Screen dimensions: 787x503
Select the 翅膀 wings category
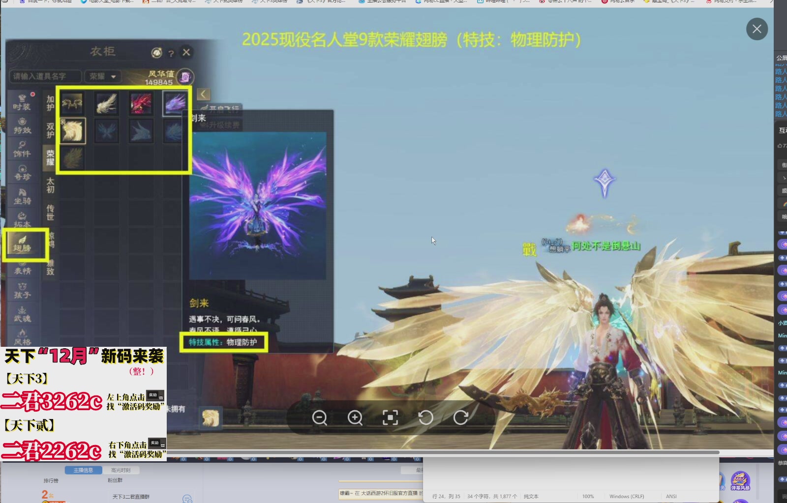click(22, 244)
